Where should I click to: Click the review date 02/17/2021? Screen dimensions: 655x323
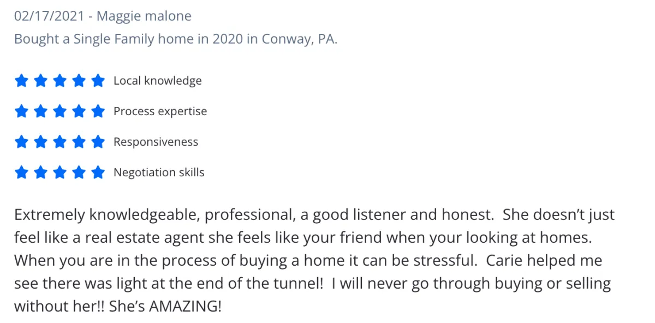(x=49, y=16)
